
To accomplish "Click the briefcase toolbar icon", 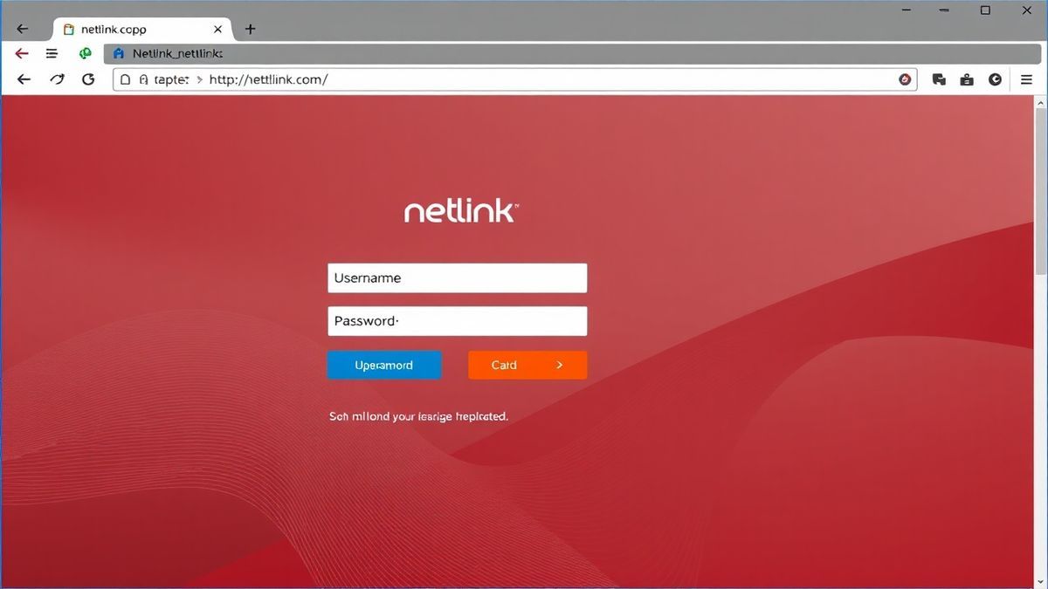I will (x=967, y=79).
